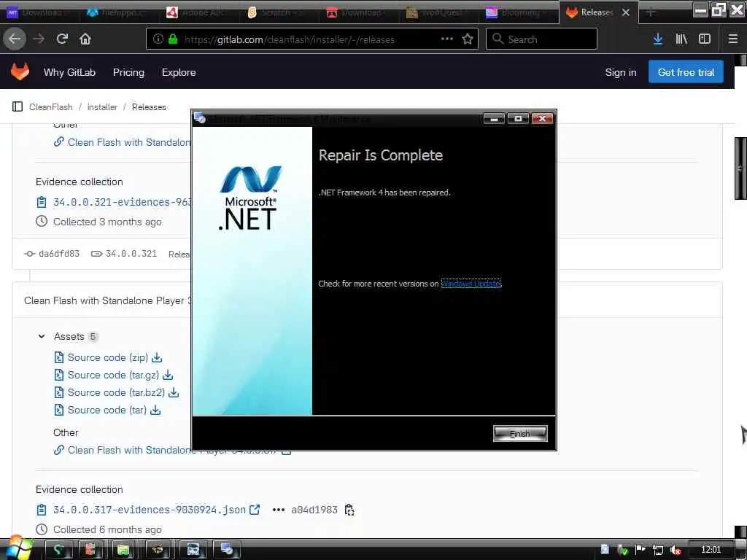Click the browser forward arrow
Image resolution: width=747 pixels, height=560 pixels.
coord(39,39)
